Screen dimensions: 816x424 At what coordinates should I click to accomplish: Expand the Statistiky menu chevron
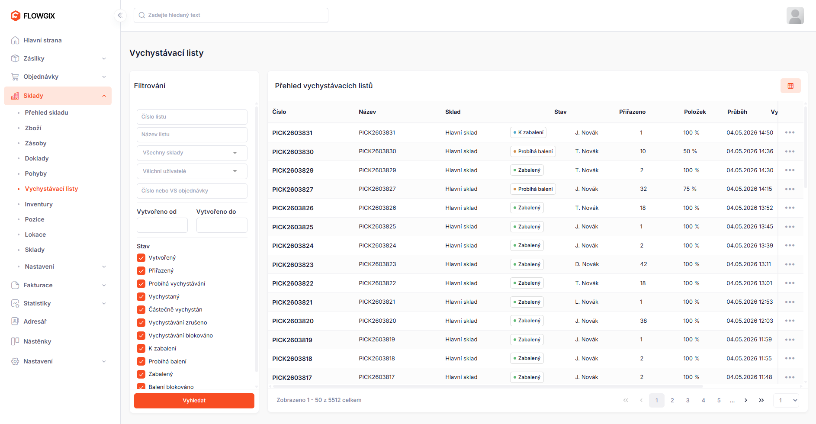coord(104,303)
